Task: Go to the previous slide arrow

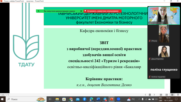Action: click(145, 95)
